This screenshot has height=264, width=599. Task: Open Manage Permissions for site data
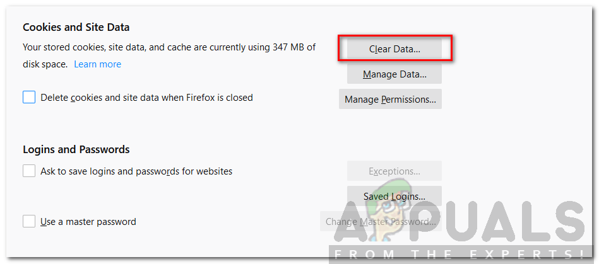(x=390, y=99)
